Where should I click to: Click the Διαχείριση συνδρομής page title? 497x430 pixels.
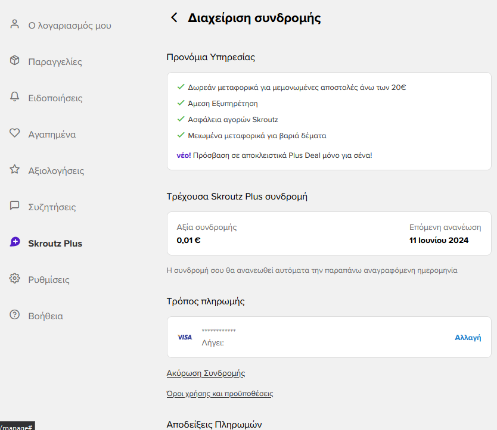click(254, 18)
